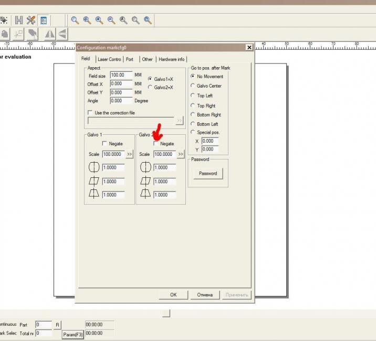This screenshot has width=376, height=341.
Task: Enable the Galvo 2 Negate checkbox
Action: click(x=156, y=144)
